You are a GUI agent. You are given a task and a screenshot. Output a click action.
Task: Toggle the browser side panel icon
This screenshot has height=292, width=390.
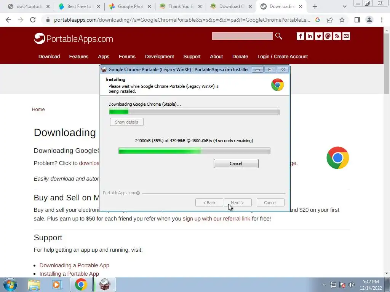coord(357,20)
